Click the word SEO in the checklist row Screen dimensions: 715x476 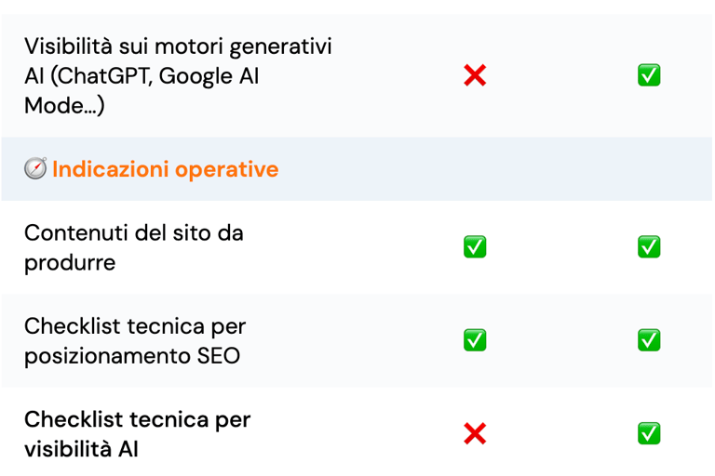pyautogui.click(x=219, y=355)
